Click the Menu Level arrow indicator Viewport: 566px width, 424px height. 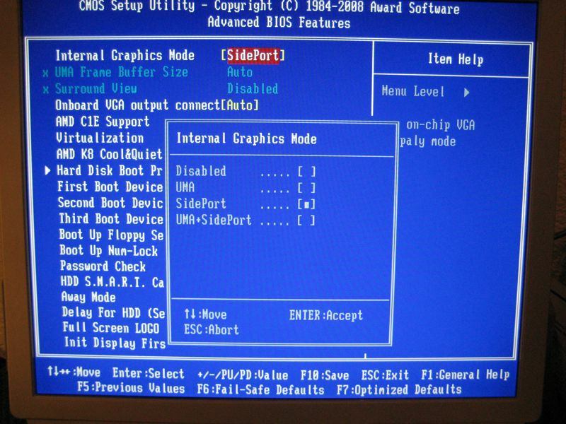point(467,93)
